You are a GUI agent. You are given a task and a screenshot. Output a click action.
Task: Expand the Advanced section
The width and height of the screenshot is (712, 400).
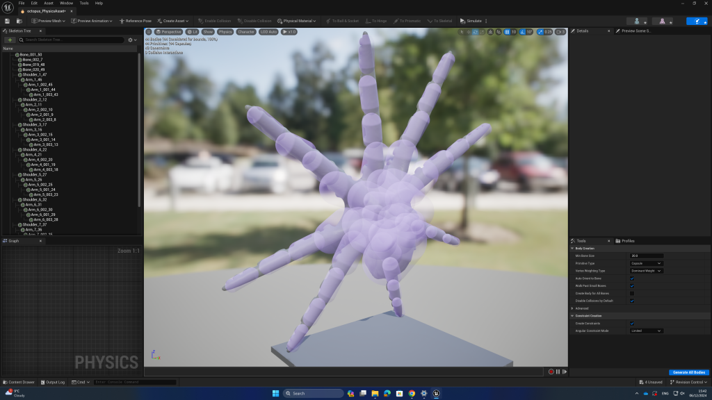(572, 308)
